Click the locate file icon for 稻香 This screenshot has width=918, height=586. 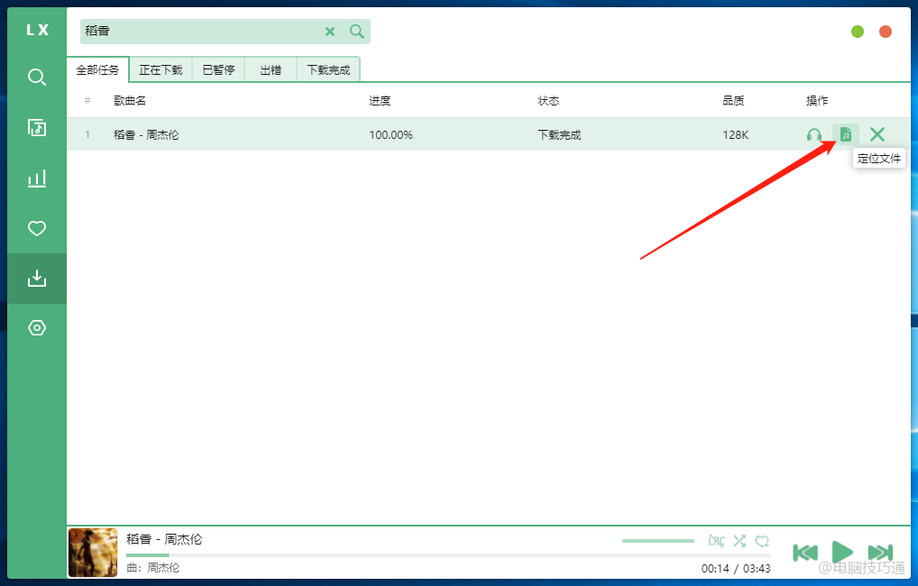pos(845,134)
